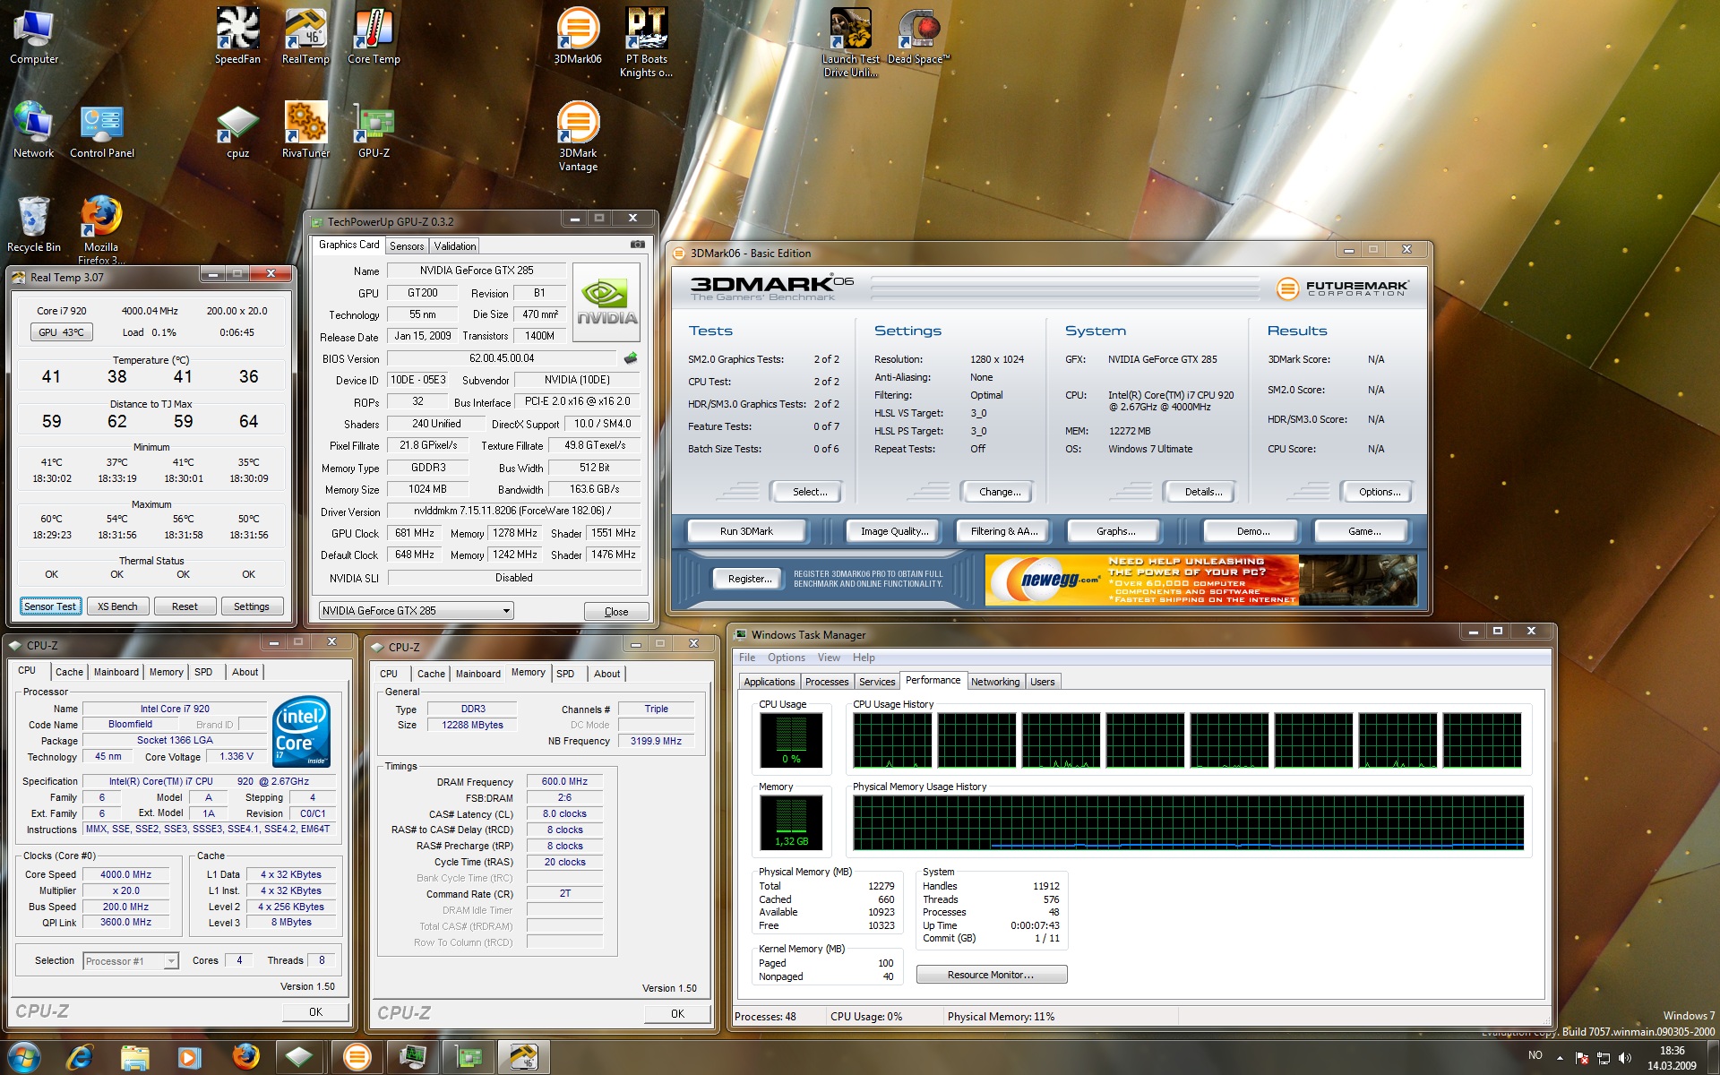
Task: Open the Processor #1 selection dropdown in CPU-Z
Action: click(x=131, y=961)
